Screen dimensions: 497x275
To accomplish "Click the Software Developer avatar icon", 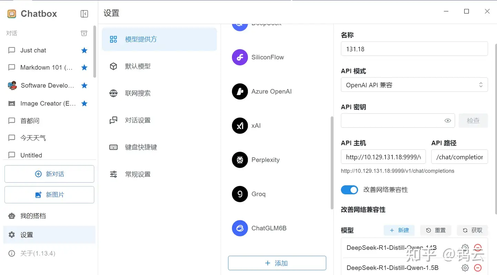I will click(x=12, y=86).
